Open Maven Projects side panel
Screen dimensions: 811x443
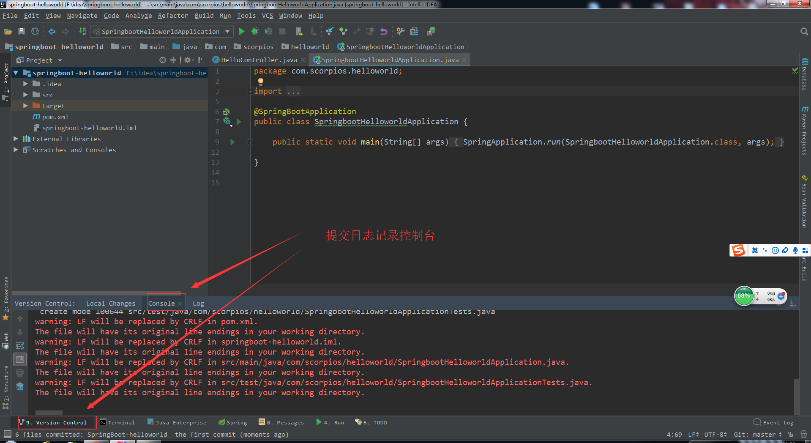coord(805,131)
